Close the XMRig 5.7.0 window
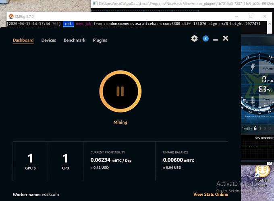 (x=265, y=16)
